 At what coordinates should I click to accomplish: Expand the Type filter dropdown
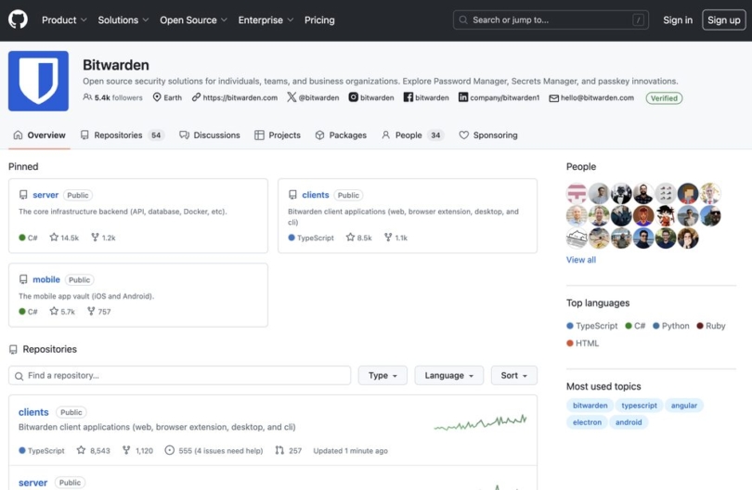click(x=382, y=375)
